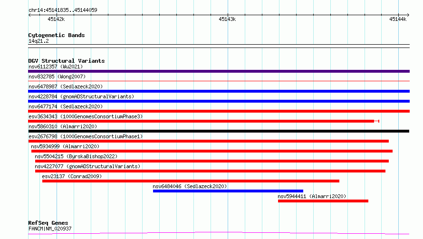Viewport: 423px width, 239px height.
Task: Click the thin red nsv832785 variant line
Action: (219, 81)
